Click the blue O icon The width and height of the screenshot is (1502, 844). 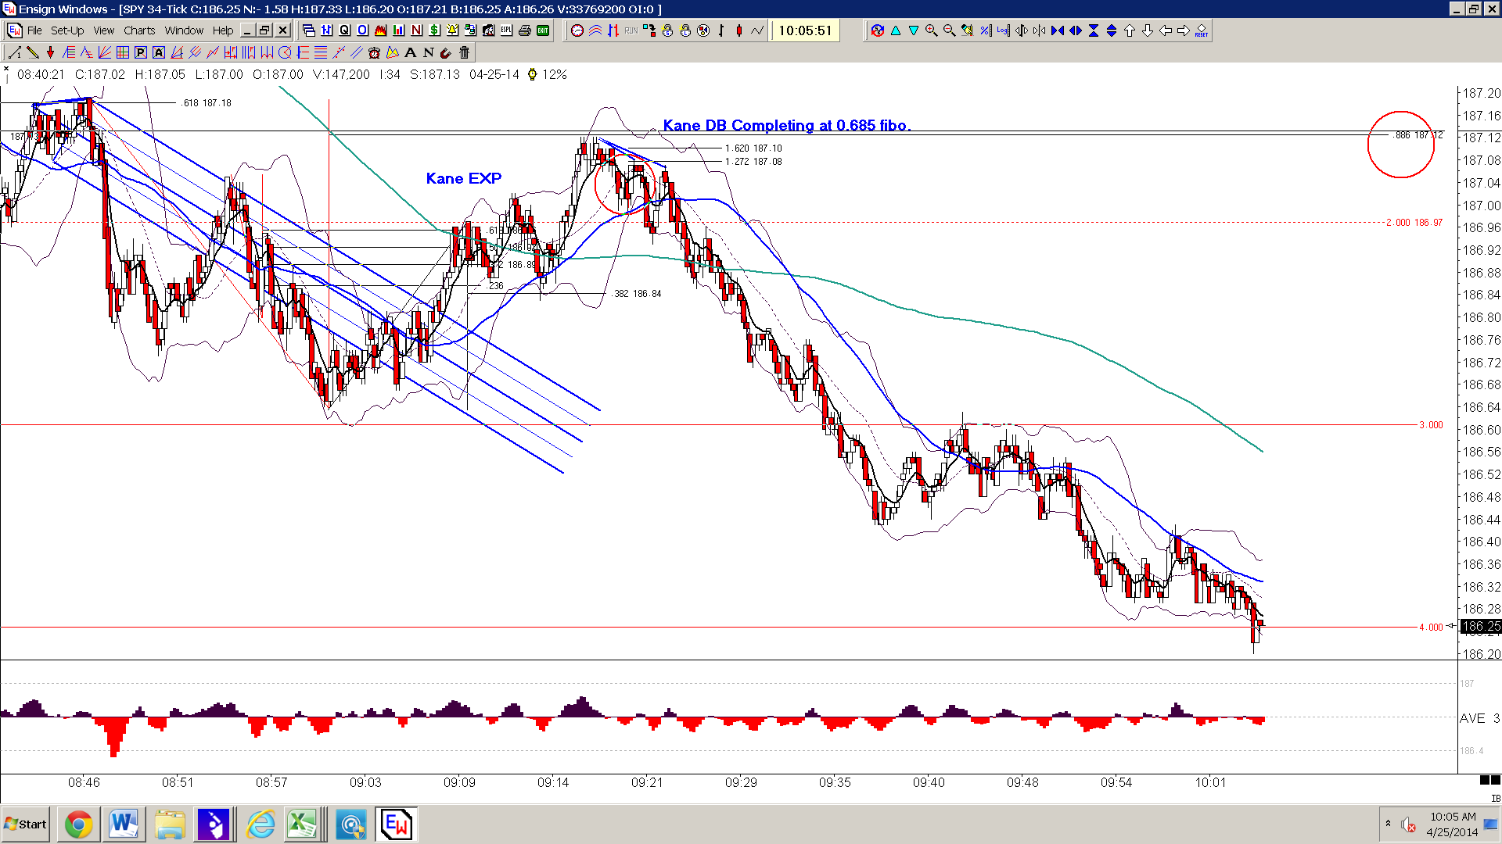pyautogui.click(x=363, y=30)
